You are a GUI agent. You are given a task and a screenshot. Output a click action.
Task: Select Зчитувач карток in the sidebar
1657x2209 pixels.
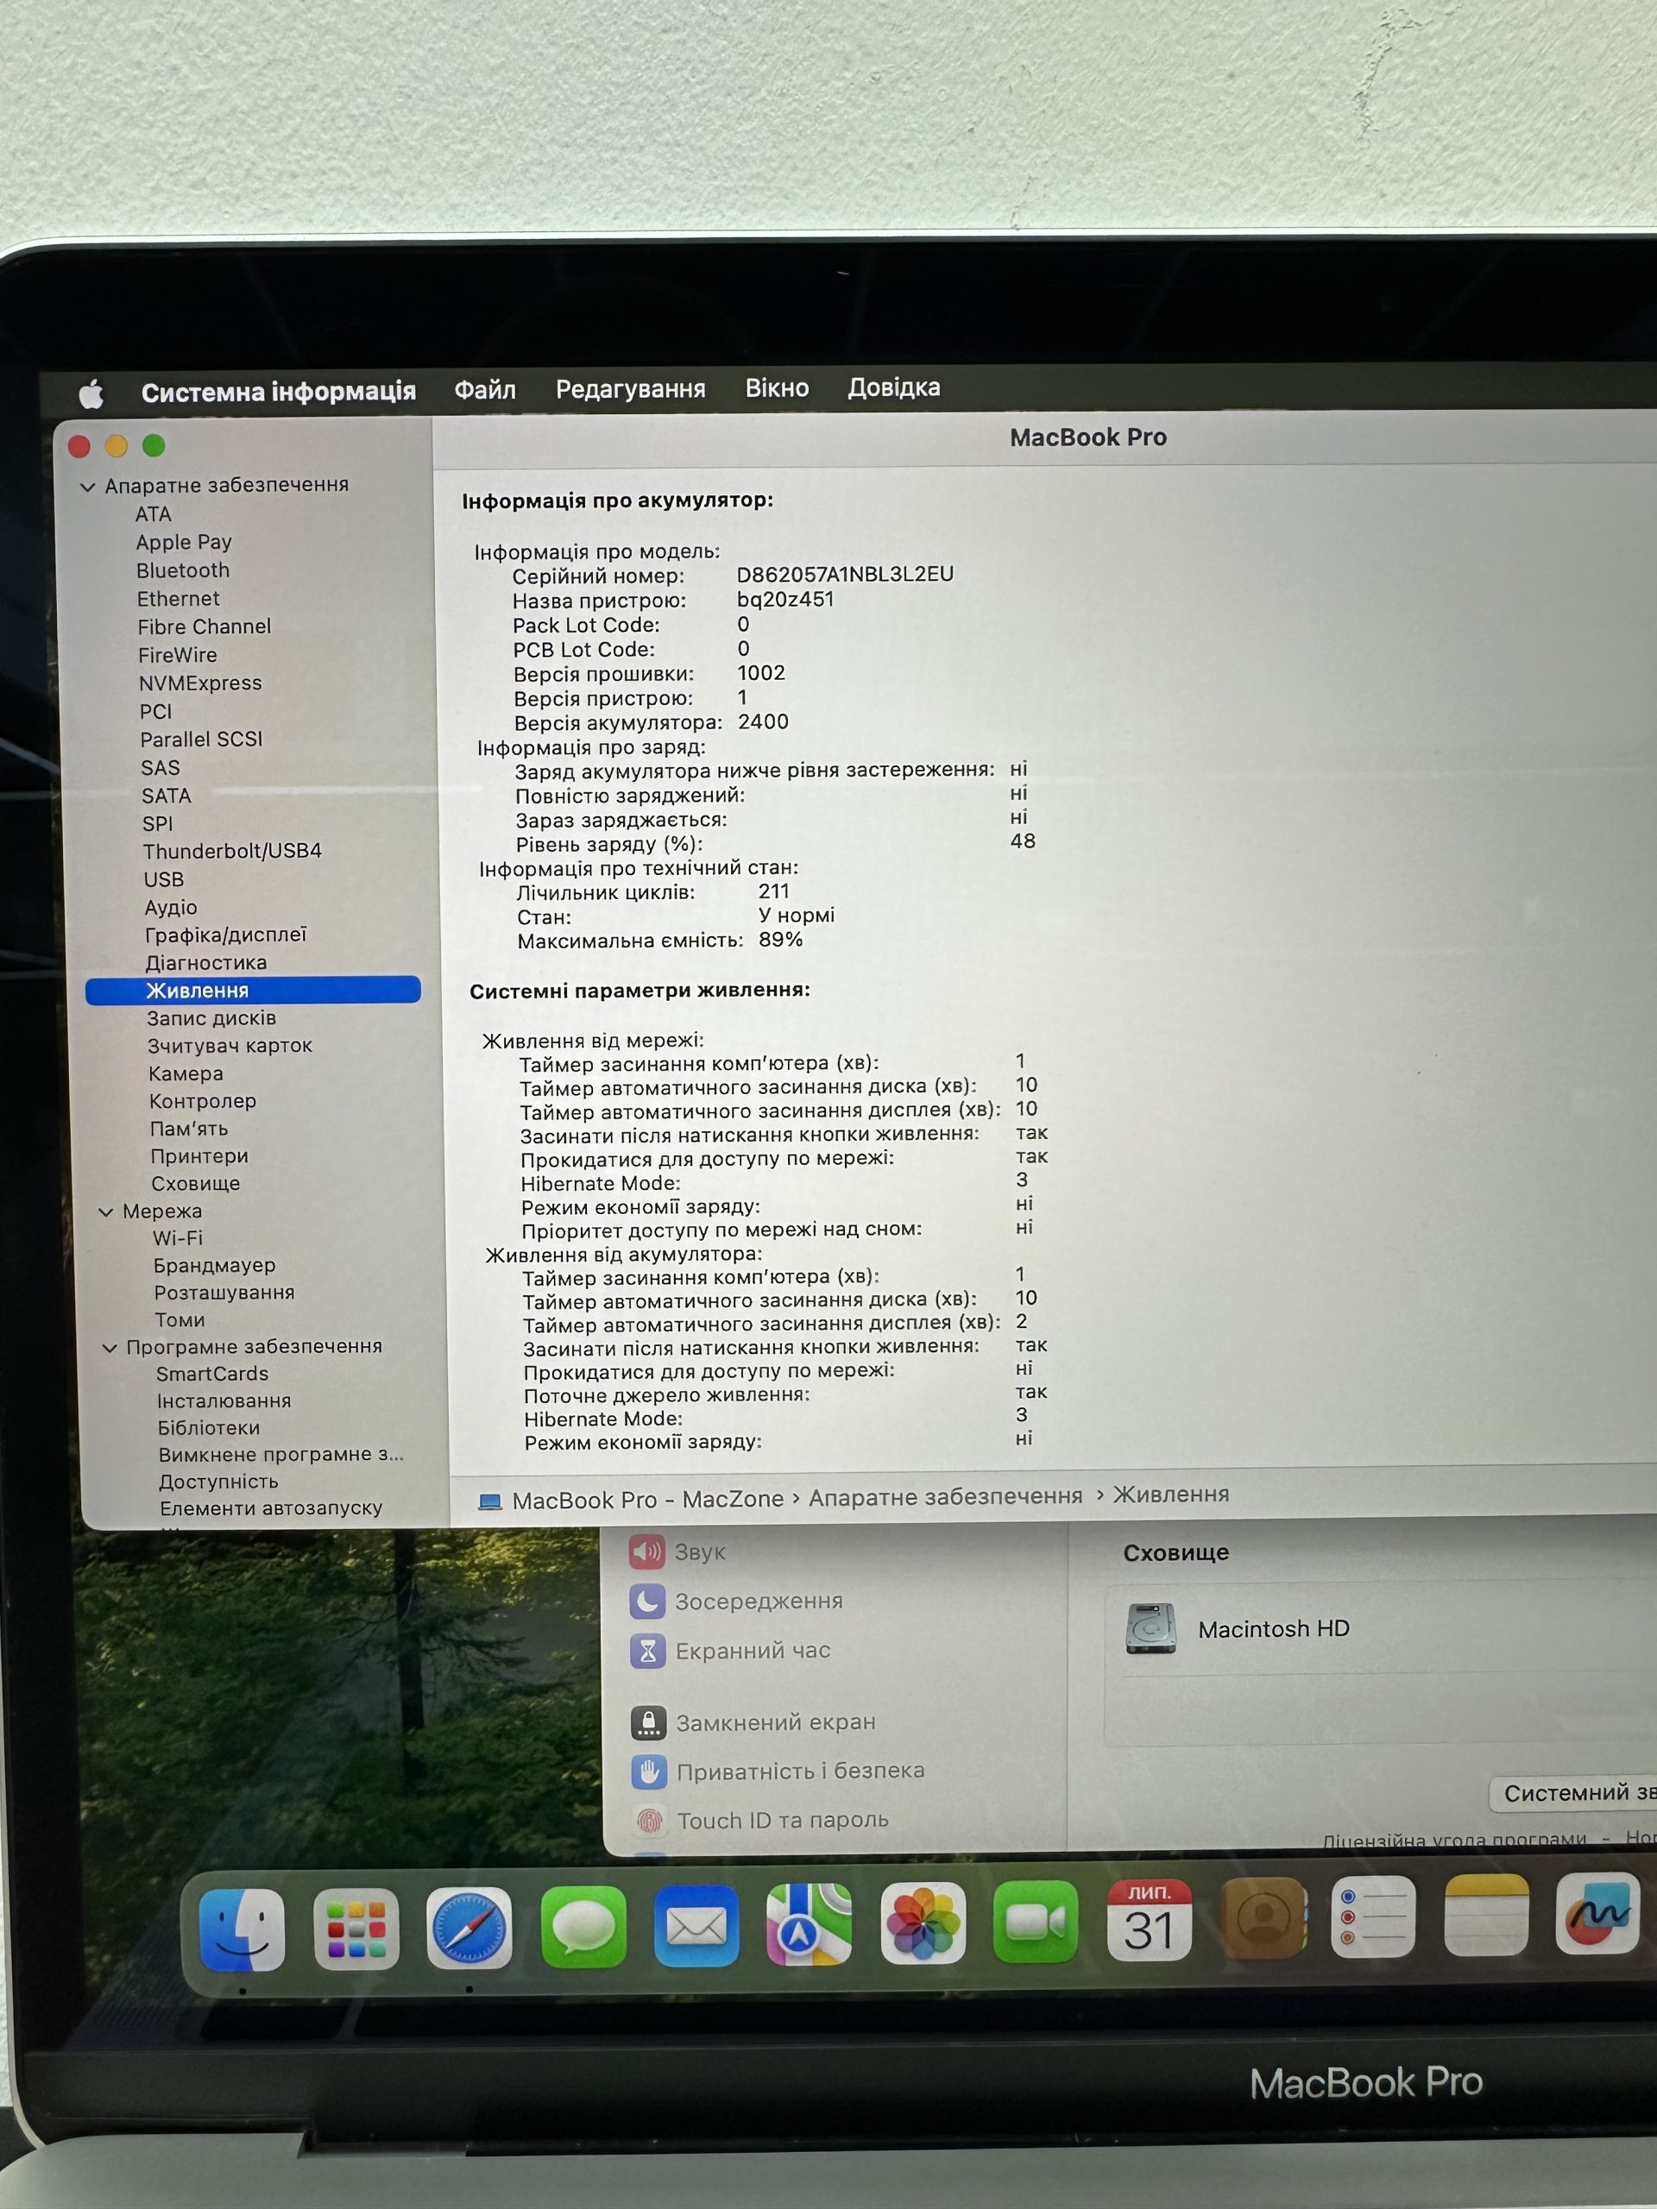click(x=230, y=1046)
